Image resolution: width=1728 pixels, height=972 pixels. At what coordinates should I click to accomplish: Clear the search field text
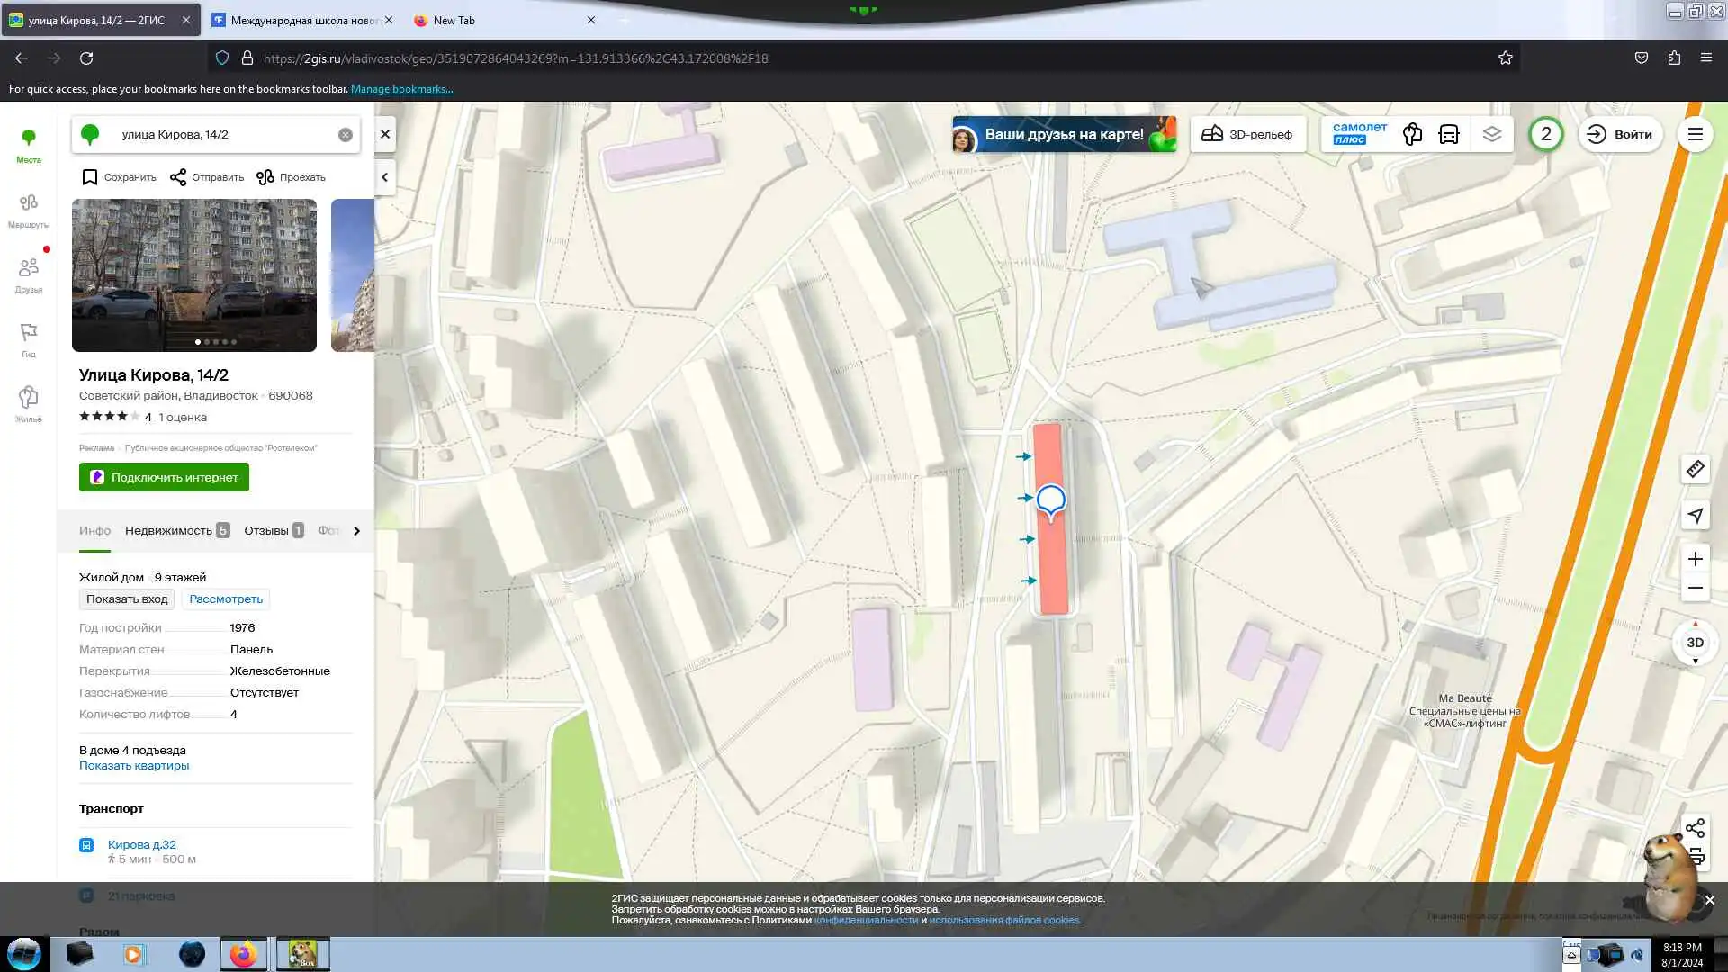346,135
